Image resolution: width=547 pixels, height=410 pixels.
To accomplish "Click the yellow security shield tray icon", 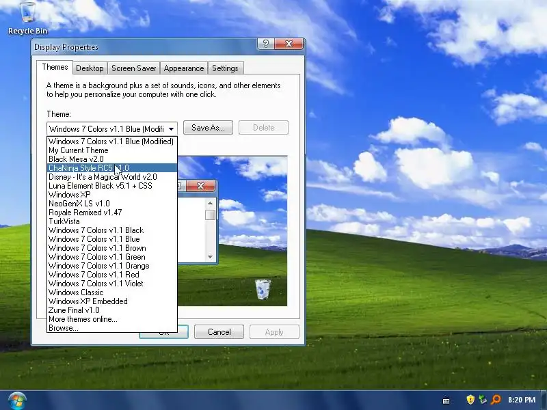I will (470, 400).
